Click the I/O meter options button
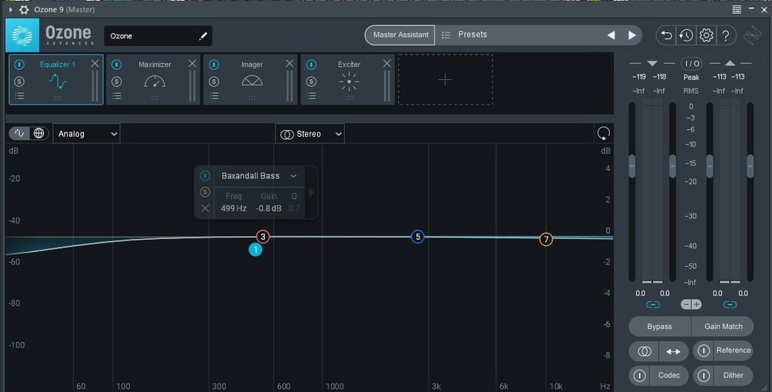Screen dimensions: 772x392 click(x=691, y=64)
